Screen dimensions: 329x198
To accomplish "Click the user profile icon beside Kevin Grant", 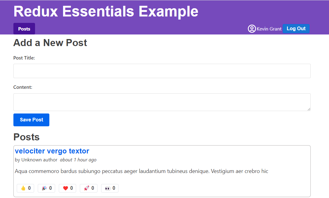I will click(x=252, y=28).
